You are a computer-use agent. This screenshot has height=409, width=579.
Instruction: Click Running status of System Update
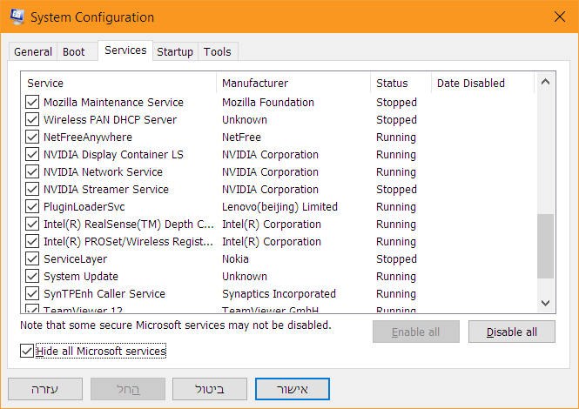(x=396, y=277)
